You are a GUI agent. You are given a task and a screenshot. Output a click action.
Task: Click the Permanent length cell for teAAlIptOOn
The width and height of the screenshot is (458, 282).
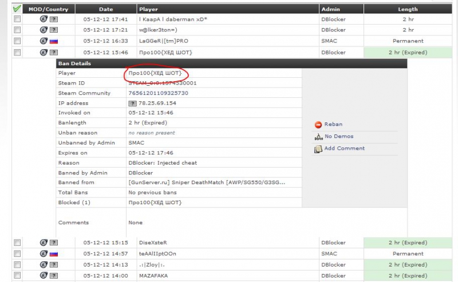click(408, 254)
